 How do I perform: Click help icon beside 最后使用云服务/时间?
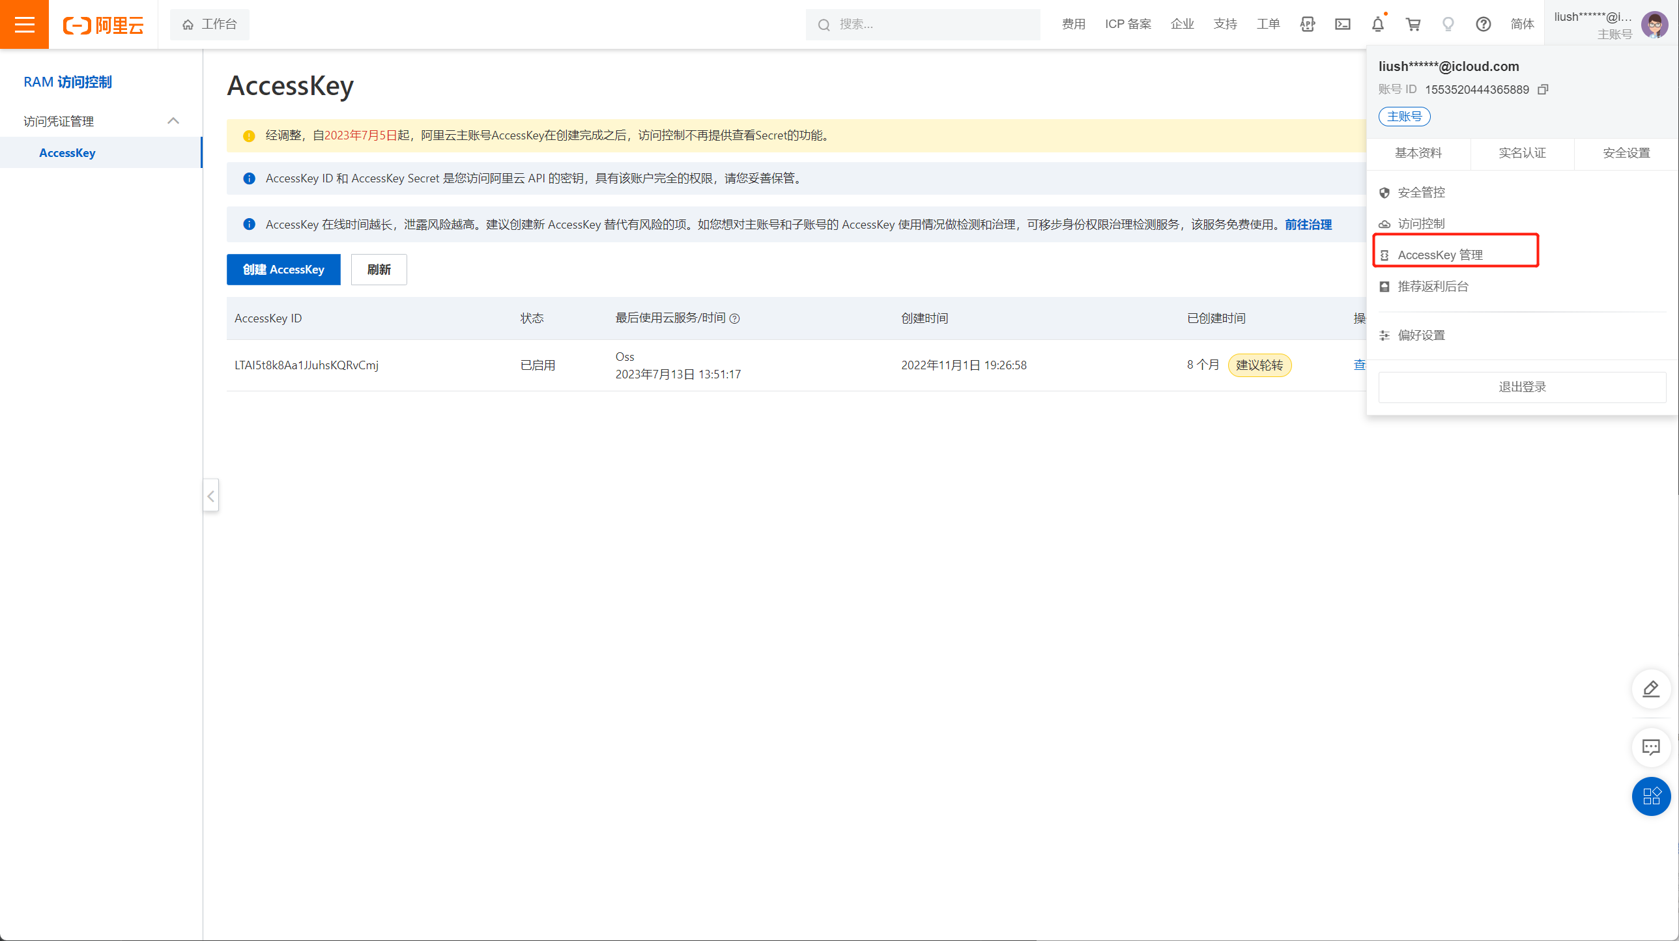[x=734, y=318]
